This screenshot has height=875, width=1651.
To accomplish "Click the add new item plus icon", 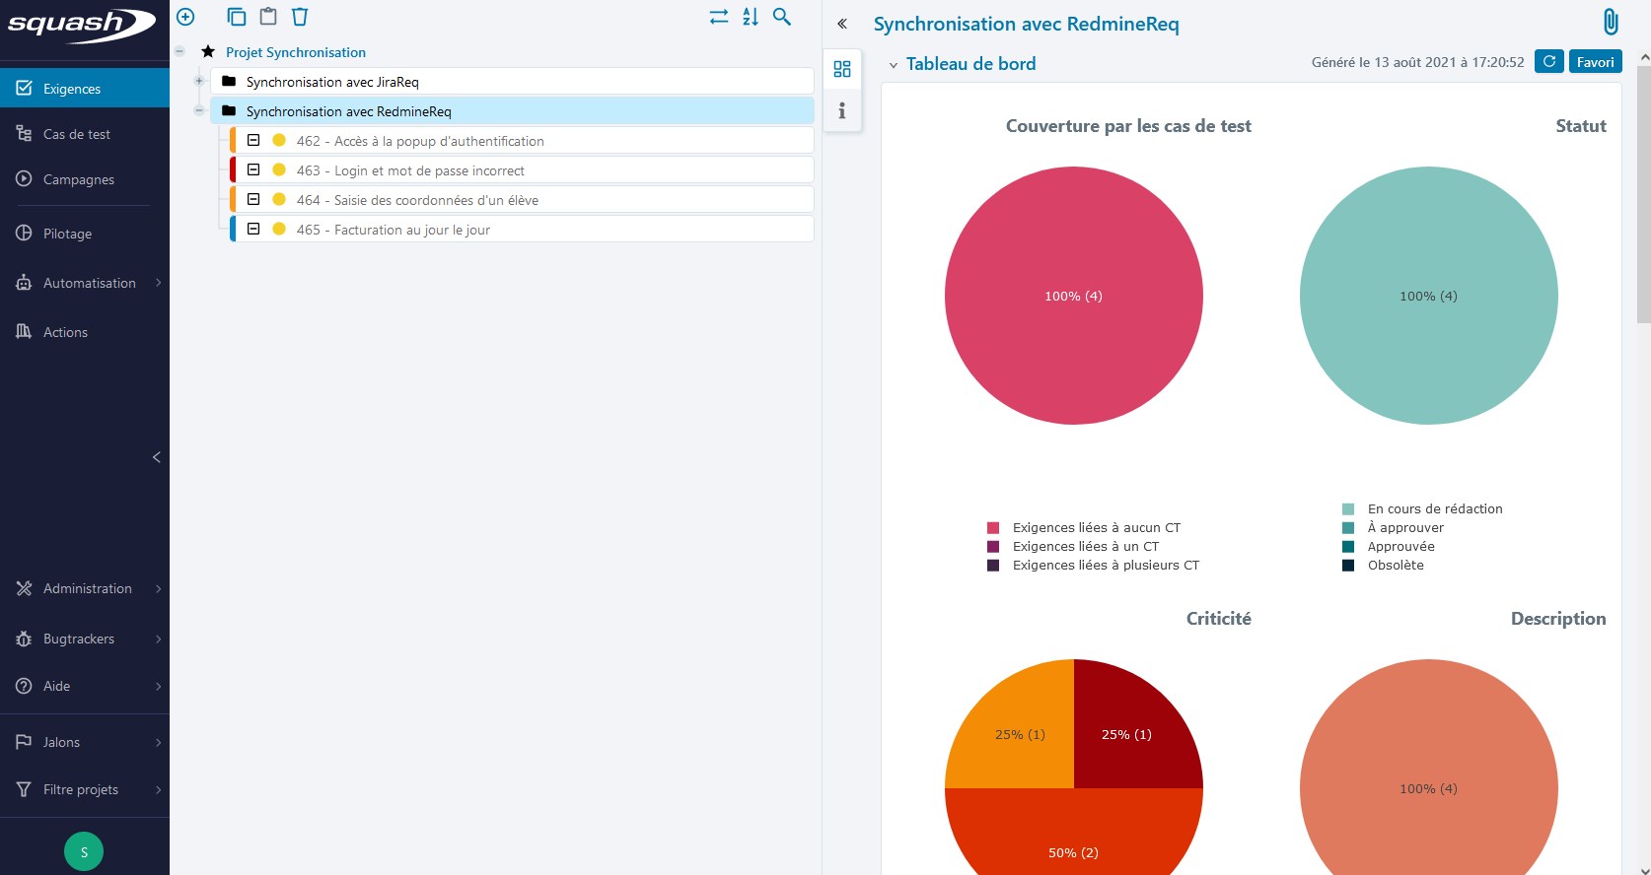I will (x=185, y=17).
